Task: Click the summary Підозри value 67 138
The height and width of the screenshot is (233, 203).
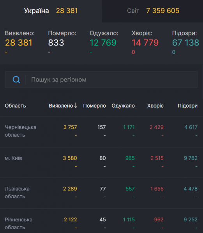Action: pyautogui.click(x=185, y=43)
